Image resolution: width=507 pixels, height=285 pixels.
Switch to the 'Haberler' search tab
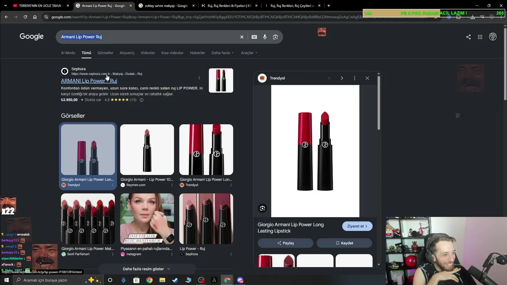[x=198, y=53]
